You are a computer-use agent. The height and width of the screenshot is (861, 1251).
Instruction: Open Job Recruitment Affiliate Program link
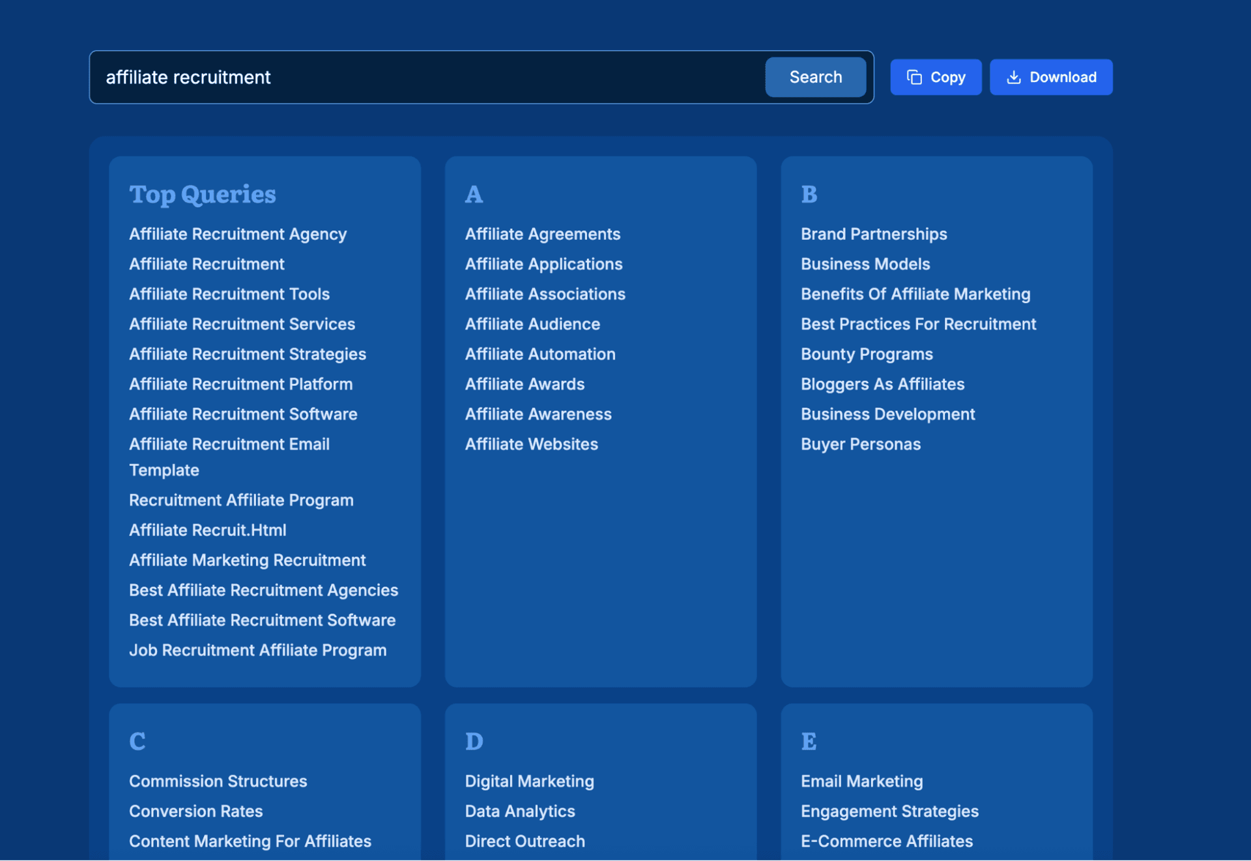(x=257, y=650)
